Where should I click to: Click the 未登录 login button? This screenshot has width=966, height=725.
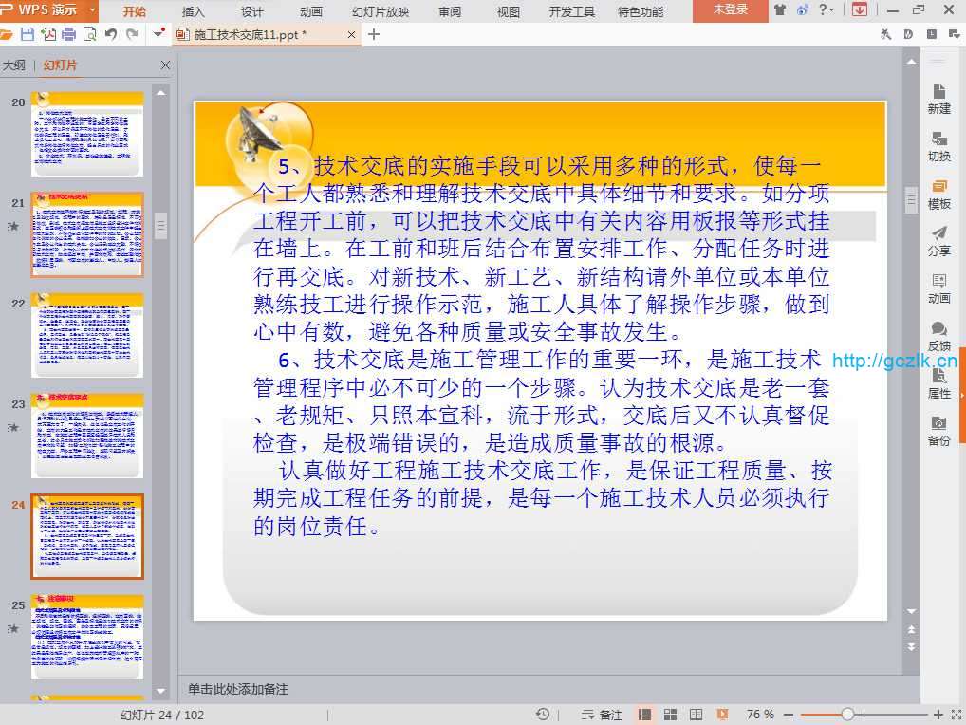[730, 10]
